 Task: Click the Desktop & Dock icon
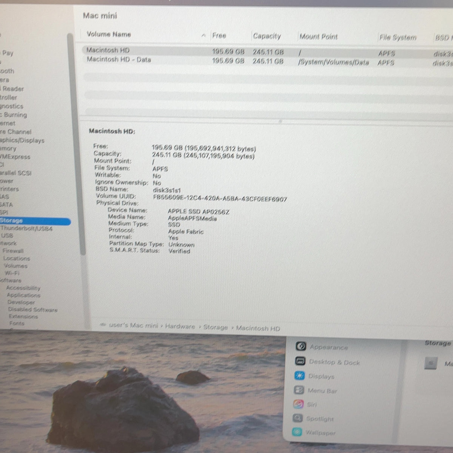point(300,361)
